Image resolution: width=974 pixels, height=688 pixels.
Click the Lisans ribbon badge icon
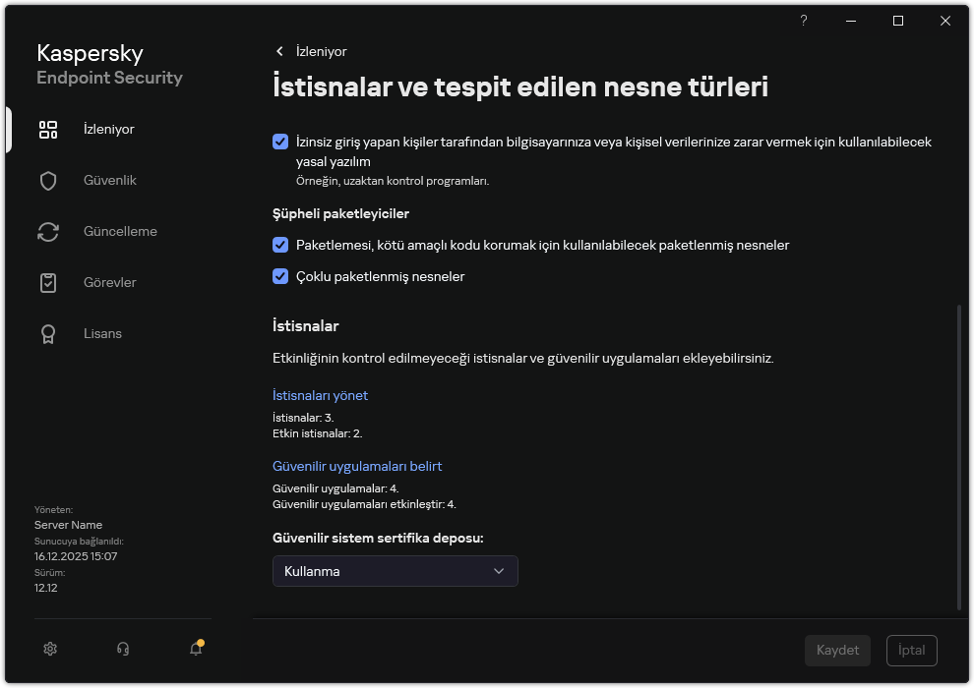click(48, 334)
